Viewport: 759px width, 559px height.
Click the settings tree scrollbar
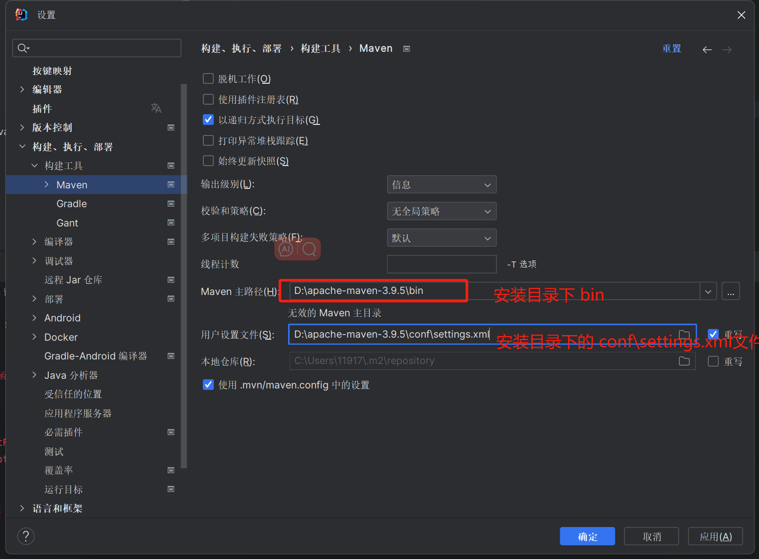pos(184,276)
